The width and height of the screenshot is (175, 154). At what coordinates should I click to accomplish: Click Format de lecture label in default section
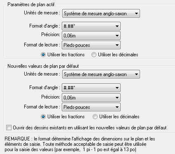[x=42, y=107]
